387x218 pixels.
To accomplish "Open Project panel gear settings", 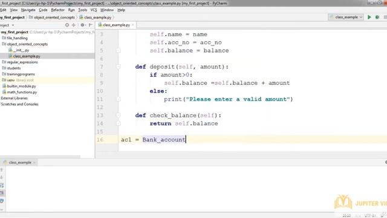I will [83, 25].
